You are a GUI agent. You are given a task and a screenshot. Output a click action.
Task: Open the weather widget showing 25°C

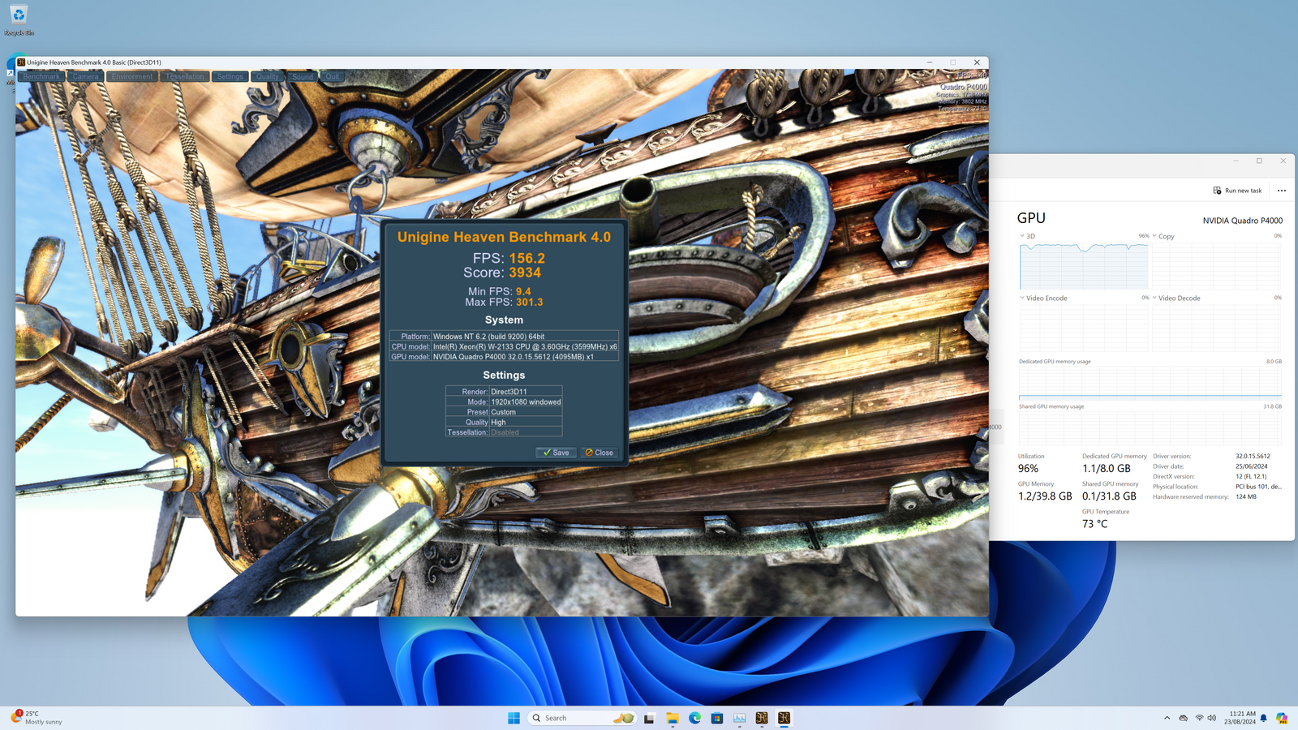coord(37,718)
